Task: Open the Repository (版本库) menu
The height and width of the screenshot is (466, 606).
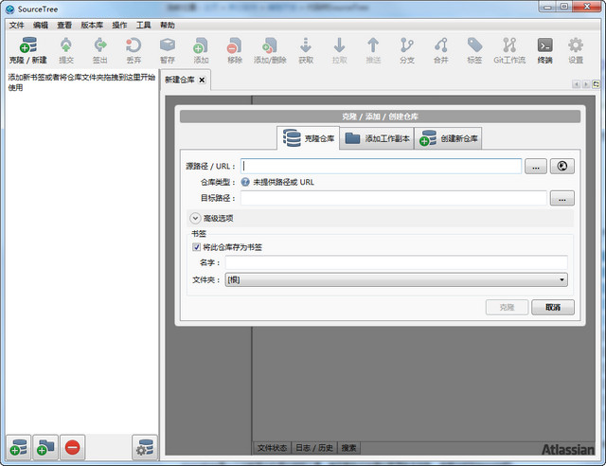Action: pos(90,25)
